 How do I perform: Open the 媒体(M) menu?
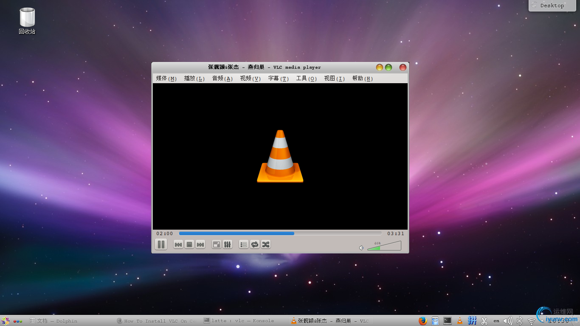tap(166, 79)
